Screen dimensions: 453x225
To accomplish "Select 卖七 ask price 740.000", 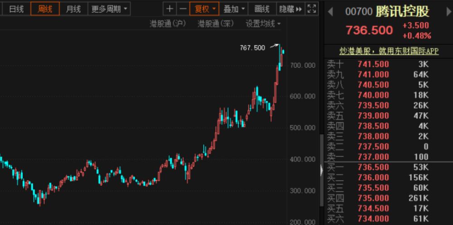I will (x=373, y=95).
